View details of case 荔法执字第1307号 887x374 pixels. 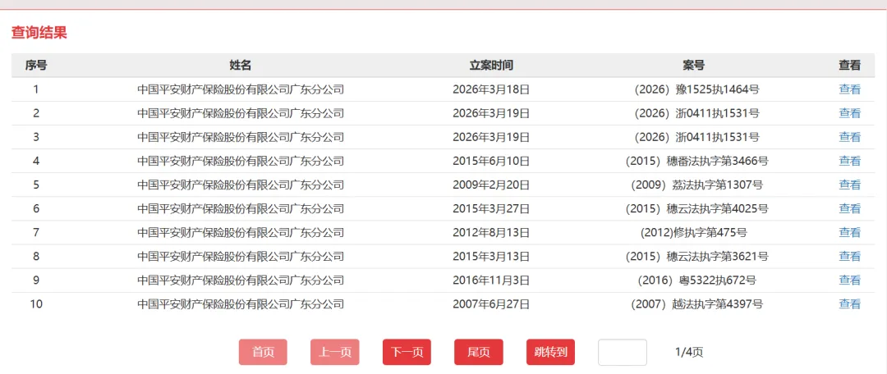[849, 185]
